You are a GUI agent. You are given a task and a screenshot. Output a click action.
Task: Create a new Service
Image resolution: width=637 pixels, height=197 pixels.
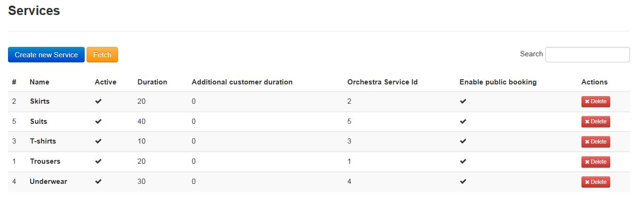pos(46,55)
